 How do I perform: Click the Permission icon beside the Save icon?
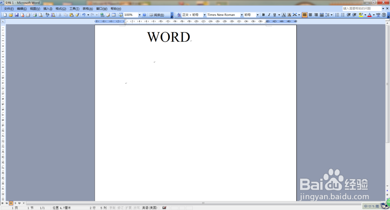(x=22, y=15)
